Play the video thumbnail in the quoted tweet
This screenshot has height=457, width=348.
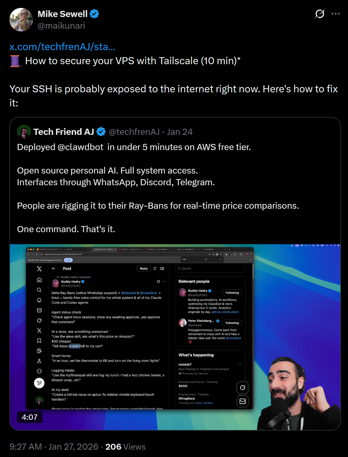click(175, 337)
